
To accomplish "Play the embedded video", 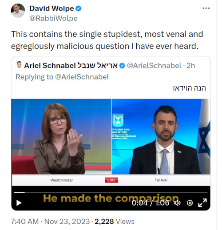I will coord(19,203).
